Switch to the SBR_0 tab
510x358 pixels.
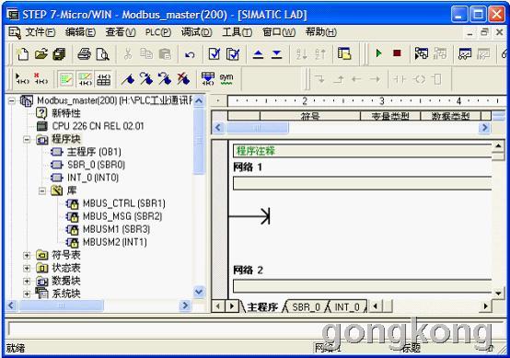pos(306,307)
